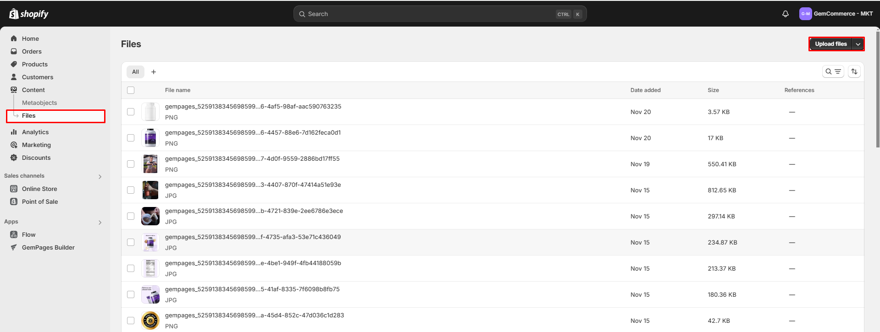Toggle the select-all files checkbox

coord(131,90)
